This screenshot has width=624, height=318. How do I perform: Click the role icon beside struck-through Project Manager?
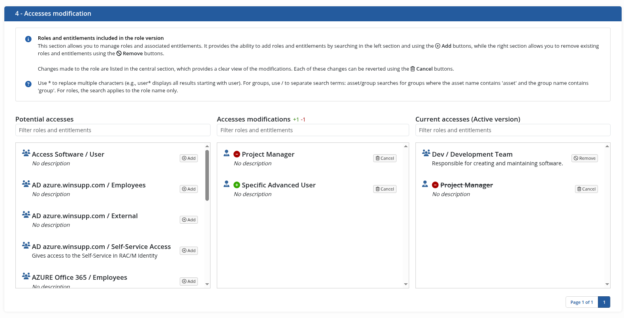click(x=425, y=183)
